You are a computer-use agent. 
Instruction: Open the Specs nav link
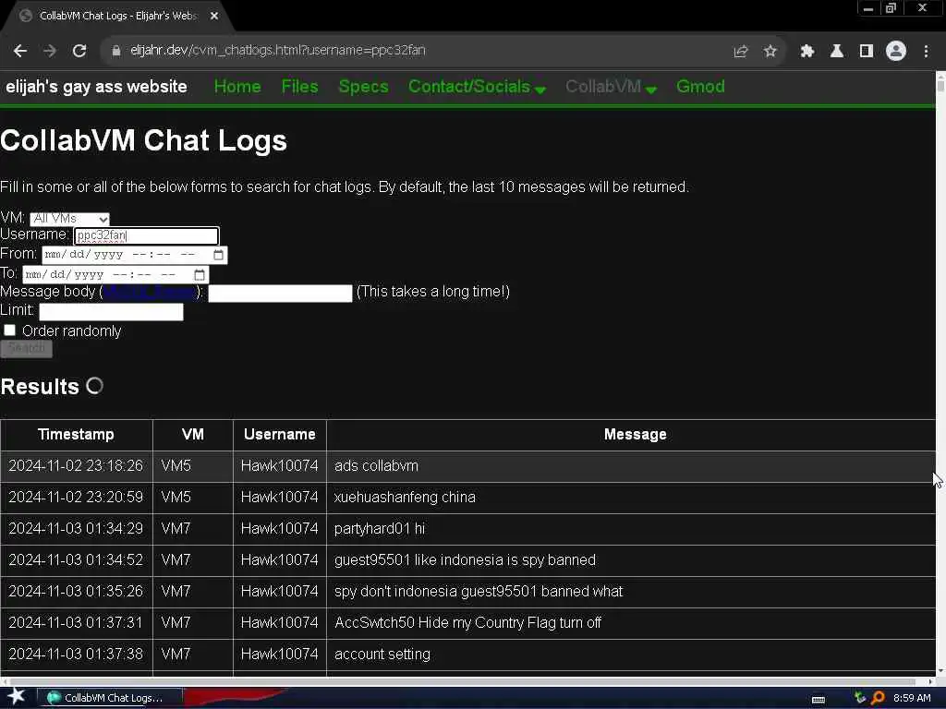point(363,87)
